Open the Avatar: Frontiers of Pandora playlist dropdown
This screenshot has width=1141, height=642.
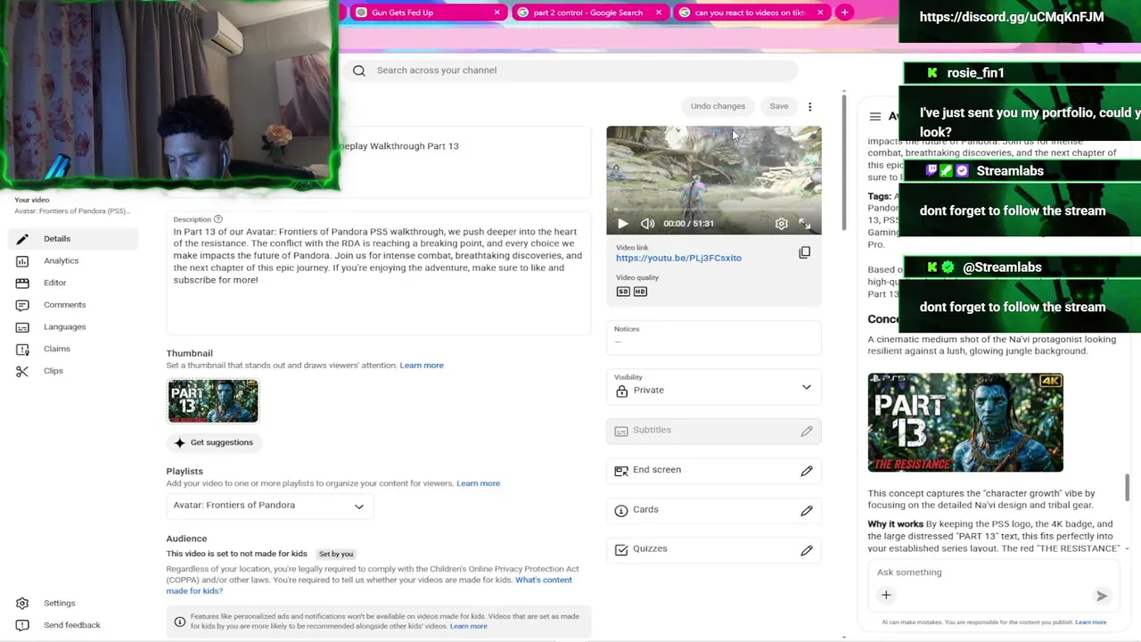[x=269, y=506]
